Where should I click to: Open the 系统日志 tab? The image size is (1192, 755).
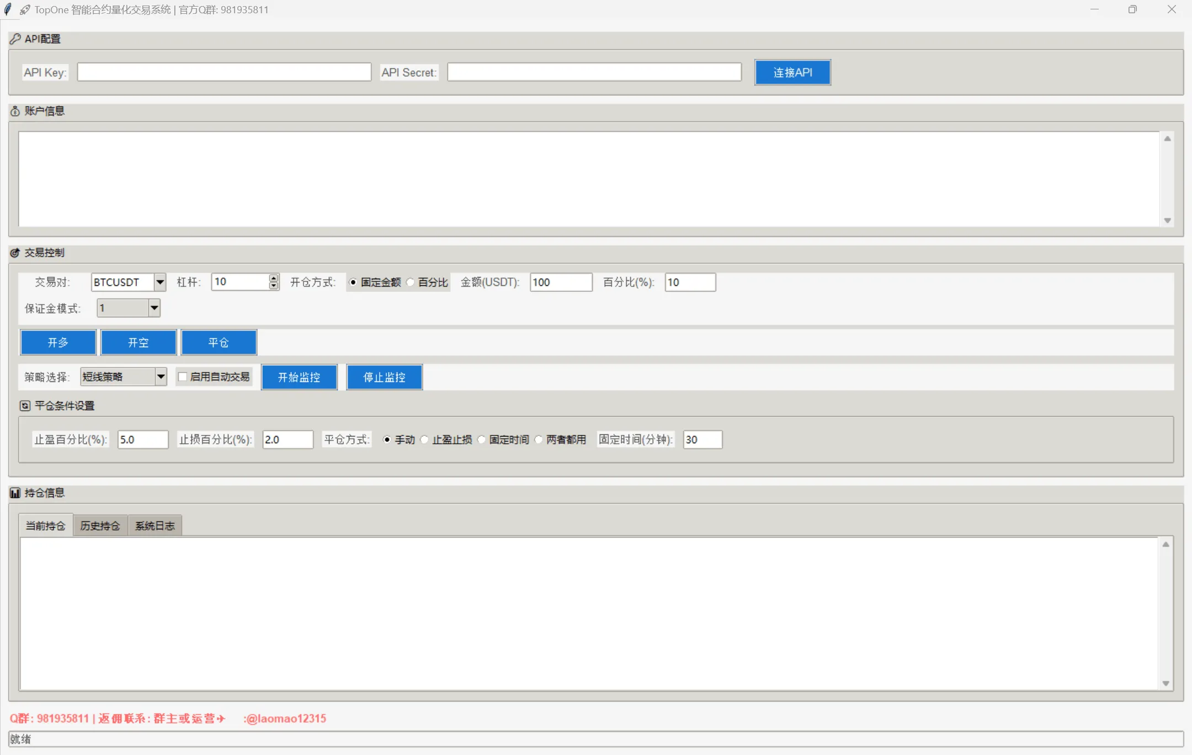tap(155, 525)
